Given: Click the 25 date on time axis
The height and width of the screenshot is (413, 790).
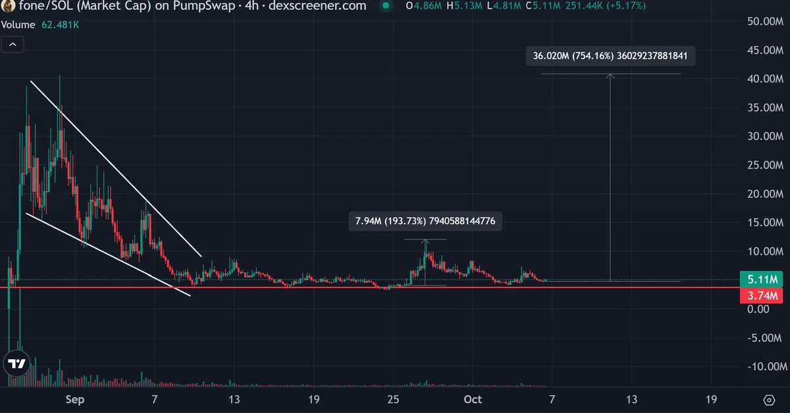Looking at the screenshot, I should [393, 399].
